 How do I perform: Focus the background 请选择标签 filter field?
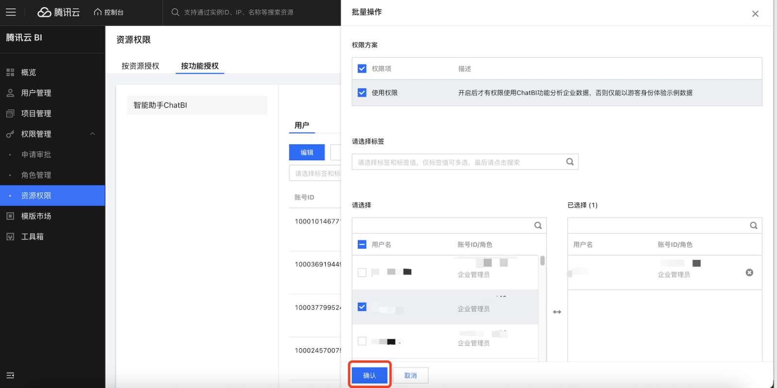(x=315, y=173)
